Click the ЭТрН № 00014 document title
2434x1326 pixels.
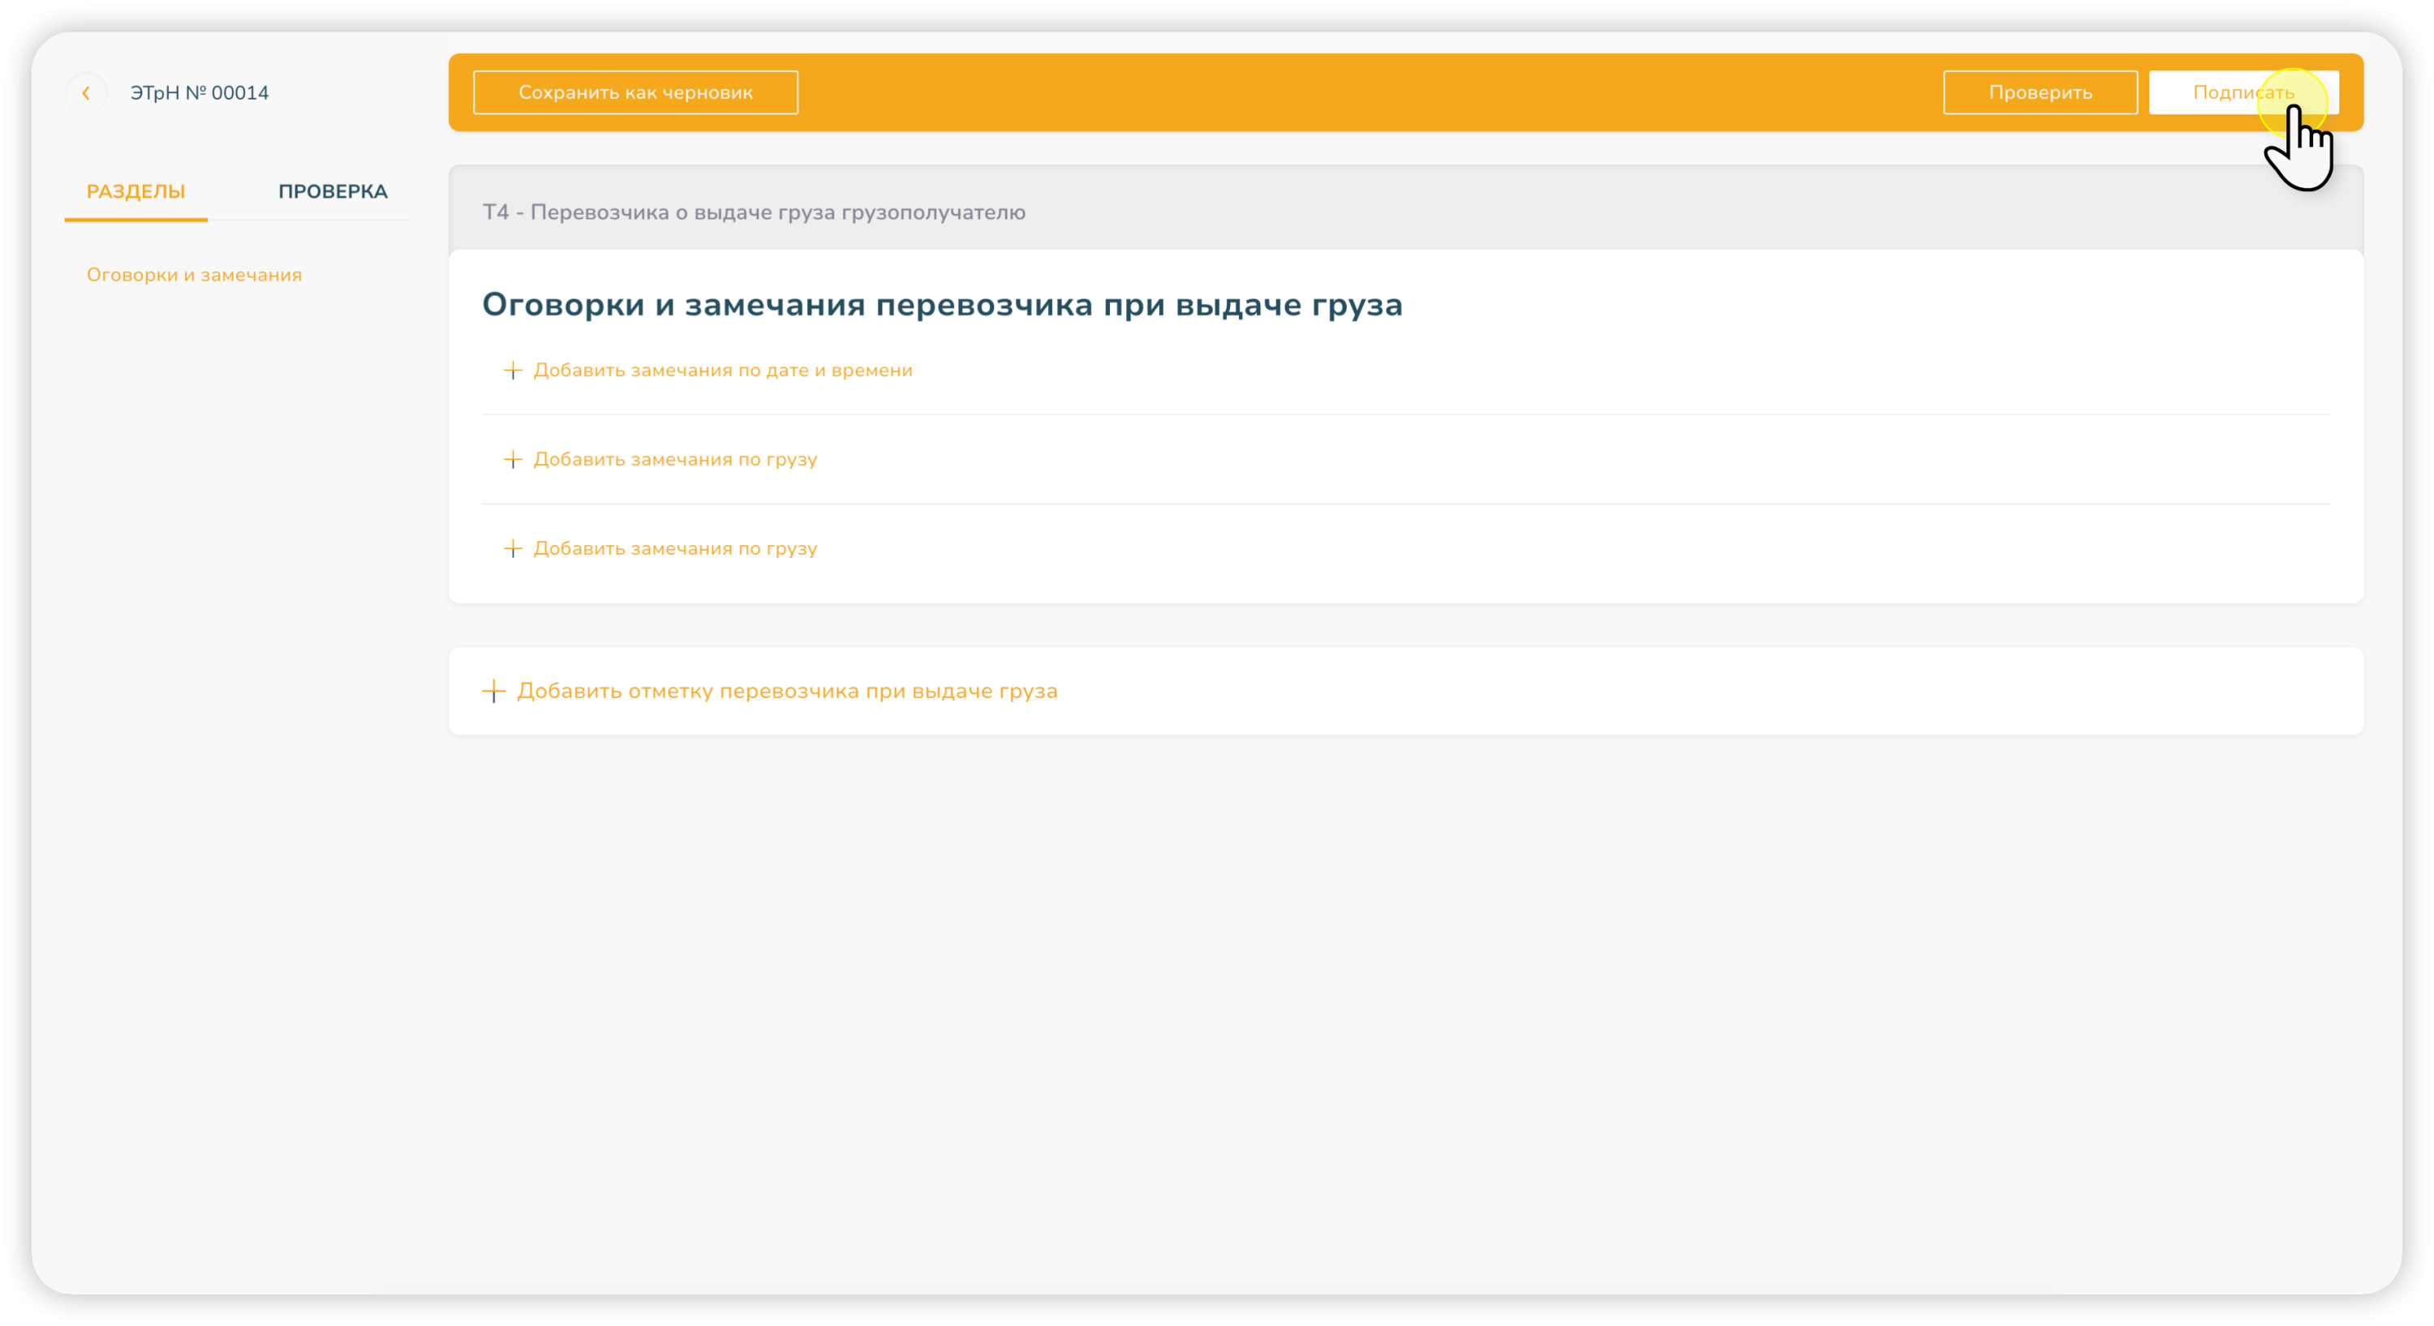pos(200,92)
